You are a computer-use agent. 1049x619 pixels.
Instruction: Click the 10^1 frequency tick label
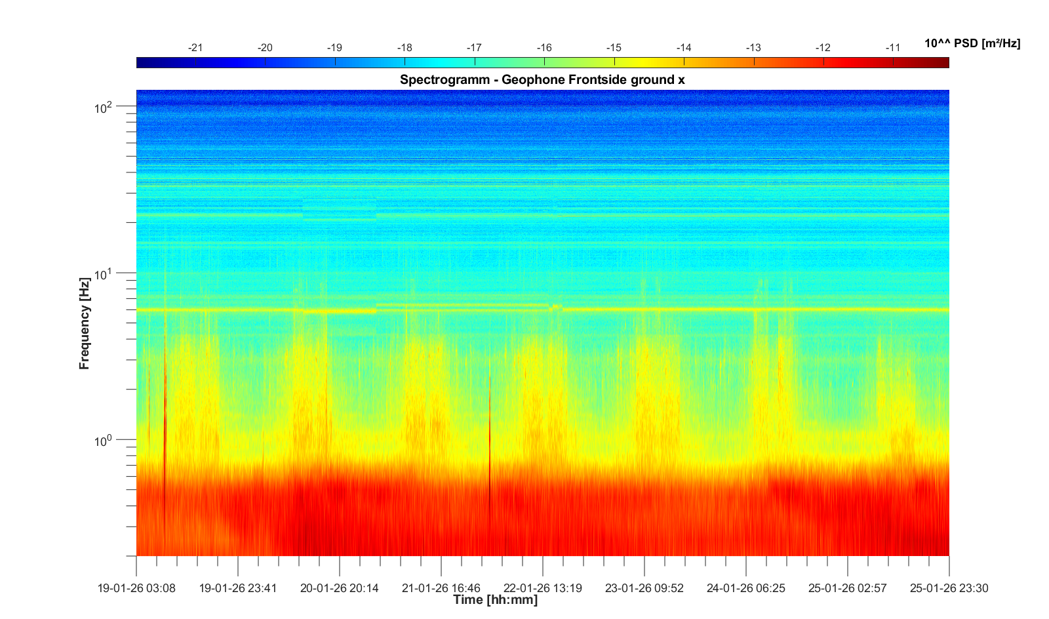click(x=104, y=273)
